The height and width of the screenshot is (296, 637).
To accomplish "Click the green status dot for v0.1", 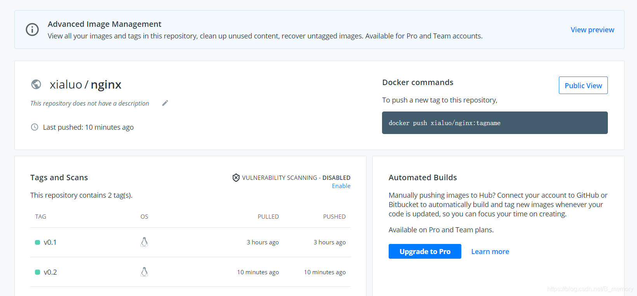I will click(x=38, y=242).
